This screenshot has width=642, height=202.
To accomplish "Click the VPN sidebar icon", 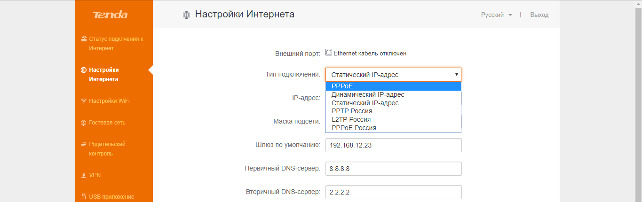I will coord(83,175).
